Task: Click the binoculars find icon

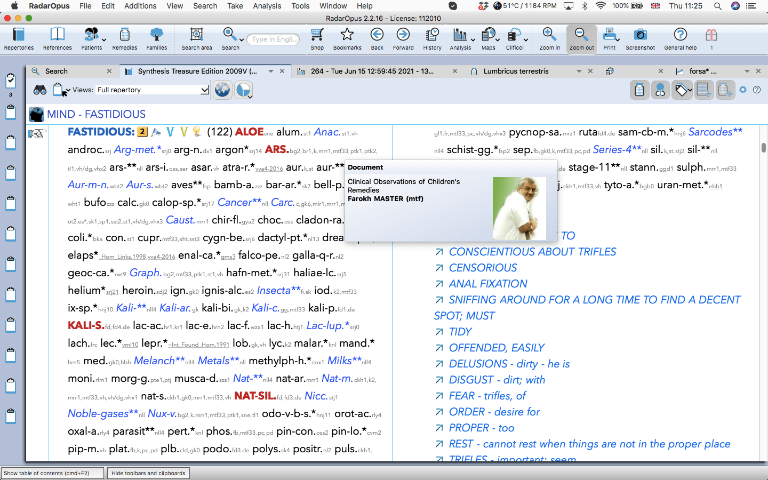Action: [40, 90]
